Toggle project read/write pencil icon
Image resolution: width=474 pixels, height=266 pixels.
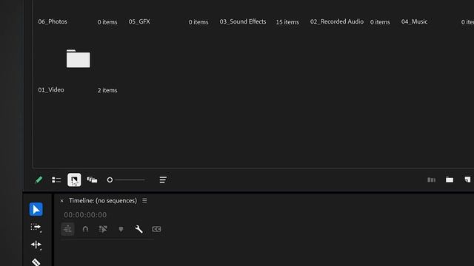(x=39, y=180)
